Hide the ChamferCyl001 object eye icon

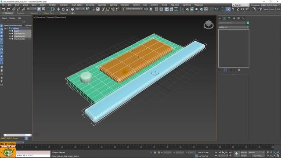tap(10, 39)
